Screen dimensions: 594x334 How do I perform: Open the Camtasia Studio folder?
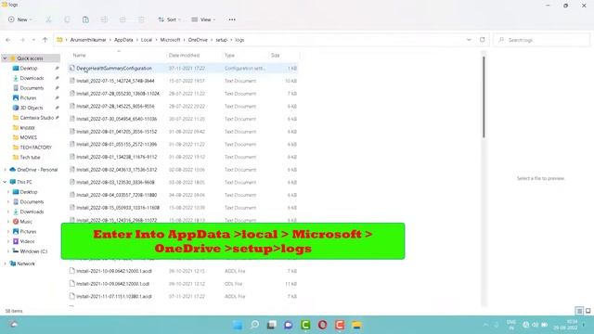[36, 118]
